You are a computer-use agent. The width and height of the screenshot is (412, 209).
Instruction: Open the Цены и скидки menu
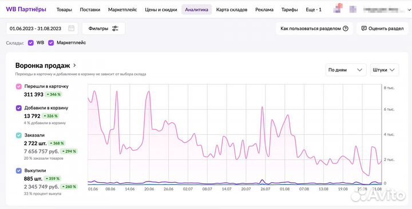point(161,10)
